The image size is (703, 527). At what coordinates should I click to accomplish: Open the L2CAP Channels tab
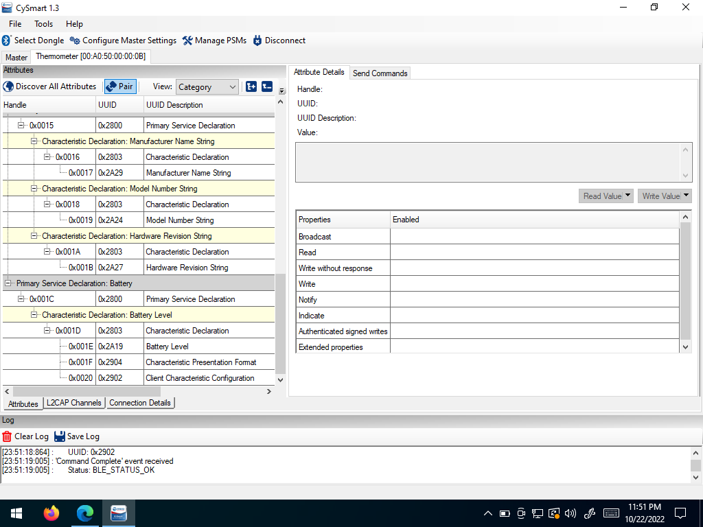point(74,403)
